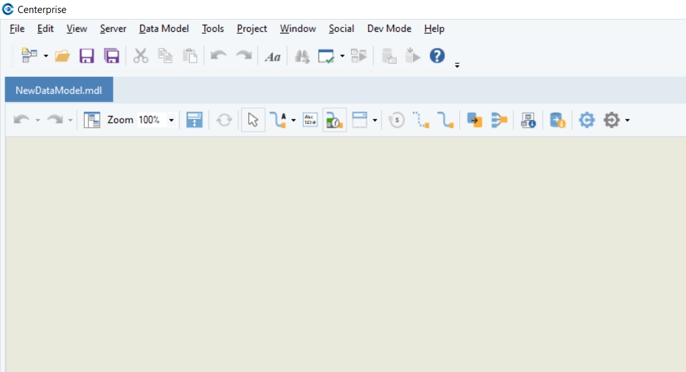Click the Abc 123 text icon
The image size is (686, 372).
(310, 120)
